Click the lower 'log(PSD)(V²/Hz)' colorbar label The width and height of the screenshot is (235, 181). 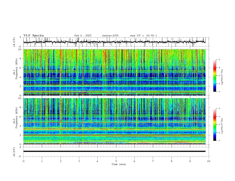[x=222, y=126]
